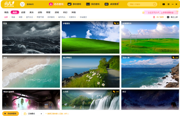This screenshot has height=116, width=180.
Task: Choose 禅意 subcategory filter
Action: click(x=20, y=17)
